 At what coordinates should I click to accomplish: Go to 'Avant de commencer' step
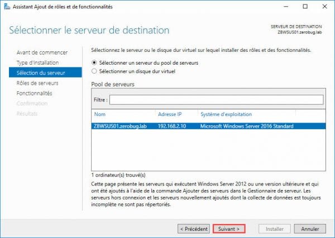click(x=42, y=52)
